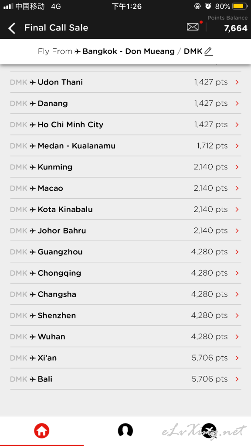251x446 pixels.
Task: Expand the Kunming row red chevron
Action: 237,167
